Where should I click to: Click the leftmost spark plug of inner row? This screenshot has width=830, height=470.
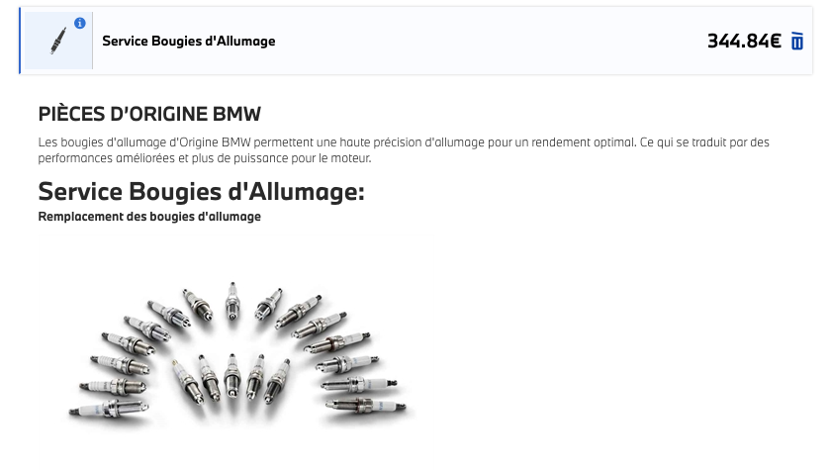coord(188,381)
